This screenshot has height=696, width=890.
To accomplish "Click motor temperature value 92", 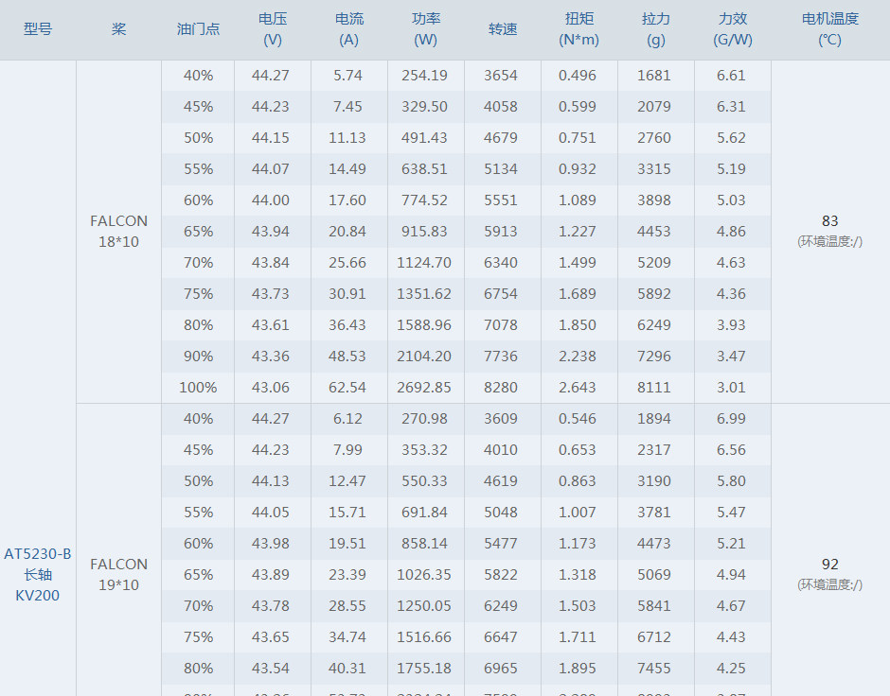I will [829, 564].
